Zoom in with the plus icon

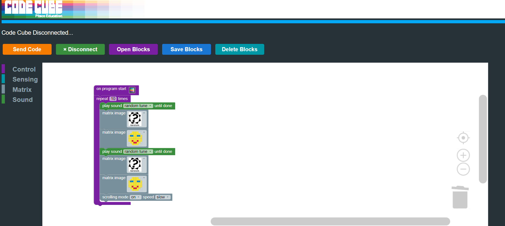pyautogui.click(x=463, y=155)
